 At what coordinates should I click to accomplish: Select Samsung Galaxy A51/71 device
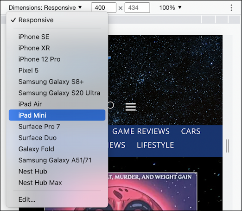coord(57,160)
